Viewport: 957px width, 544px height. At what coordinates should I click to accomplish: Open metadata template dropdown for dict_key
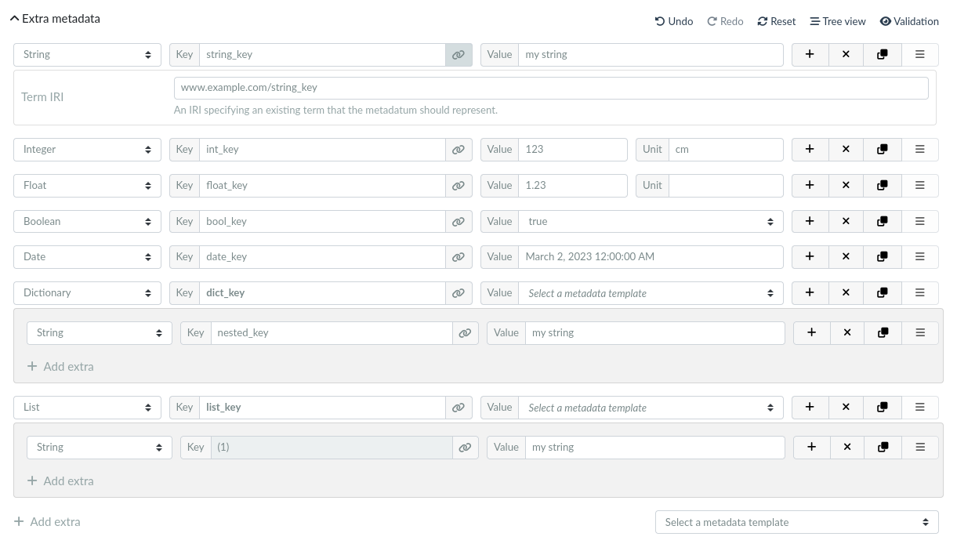tap(651, 292)
